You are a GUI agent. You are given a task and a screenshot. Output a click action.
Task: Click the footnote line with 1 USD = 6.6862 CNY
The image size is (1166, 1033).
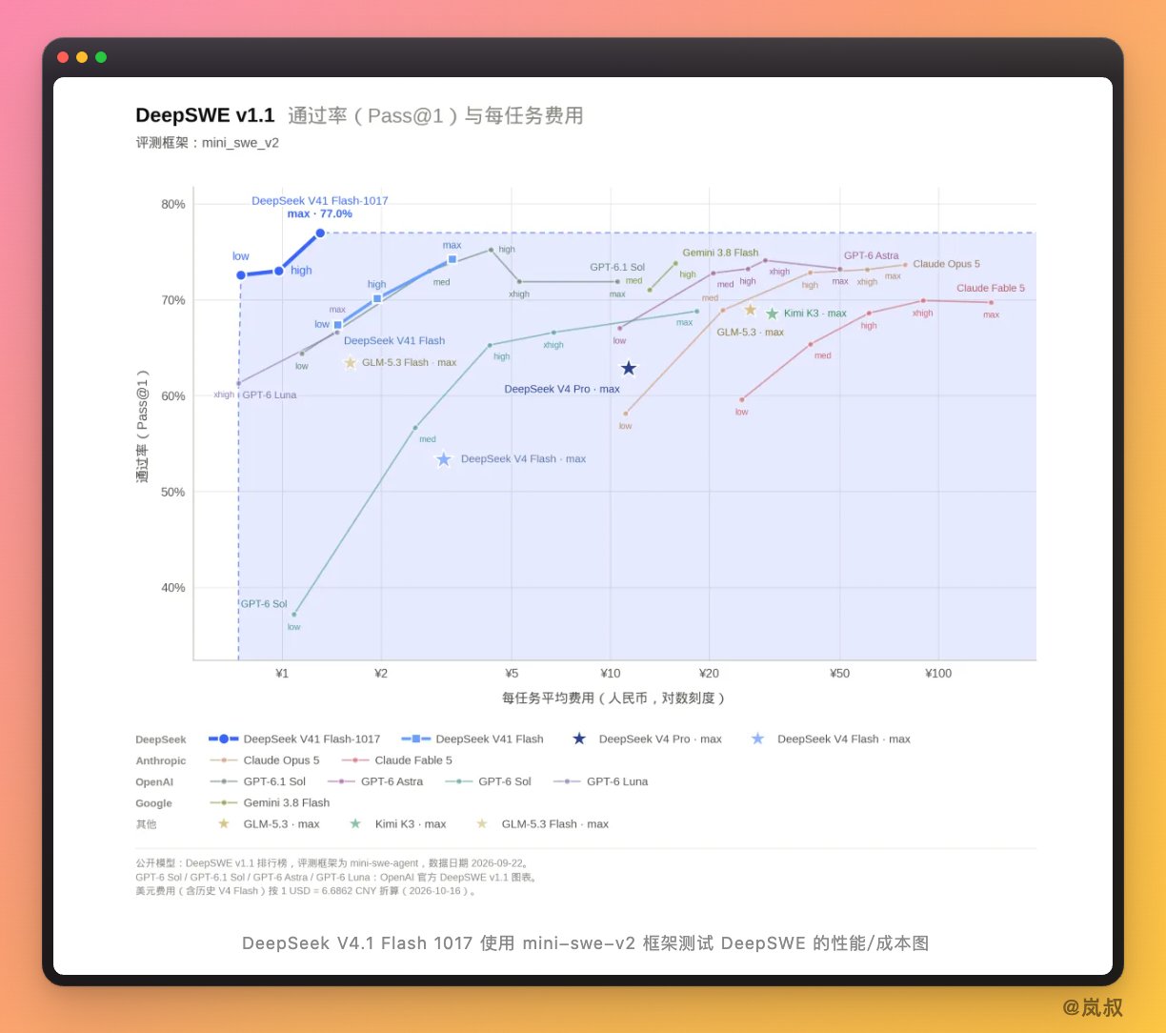306,891
